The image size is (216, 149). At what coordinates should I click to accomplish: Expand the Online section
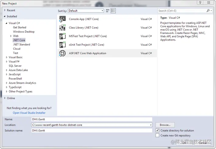pyautogui.click(x=5, y=98)
